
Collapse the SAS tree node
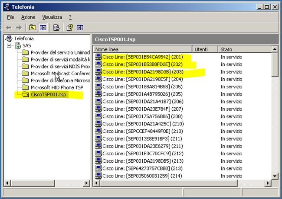point(9,45)
